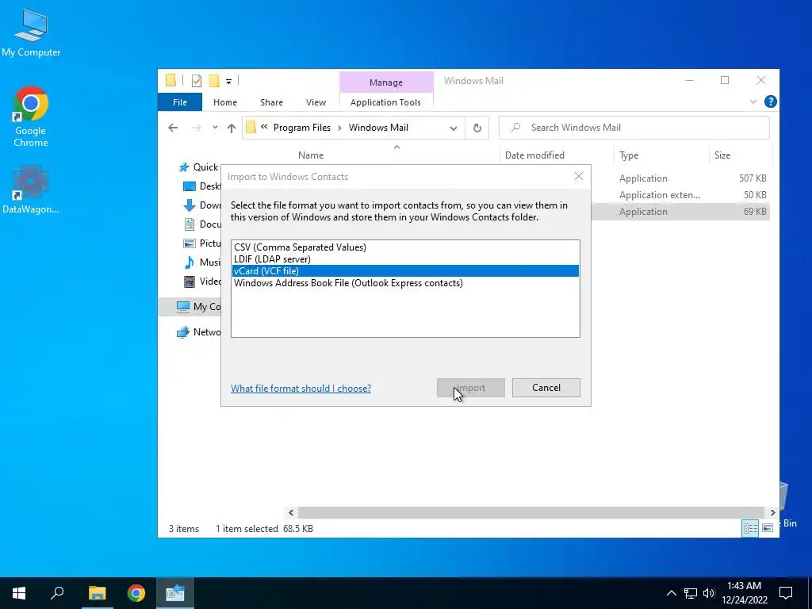Screen dimensions: 812x609
Task: Select Network in the navigation pane
Action: [x=199, y=332]
